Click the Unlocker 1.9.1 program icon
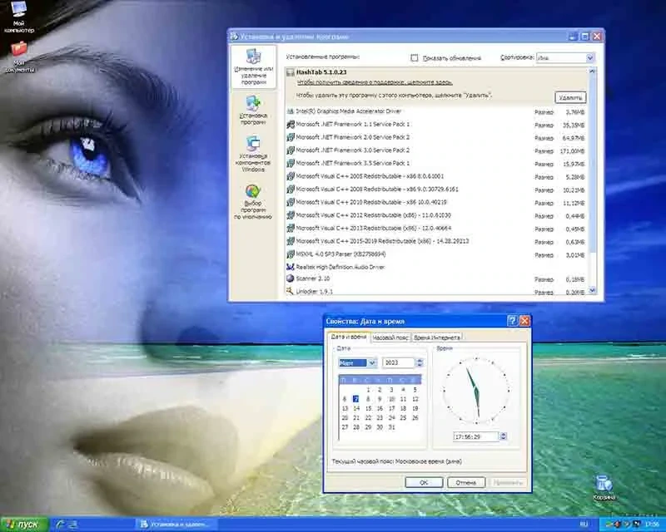Viewport: 666px width, 532px height. (291, 291)
